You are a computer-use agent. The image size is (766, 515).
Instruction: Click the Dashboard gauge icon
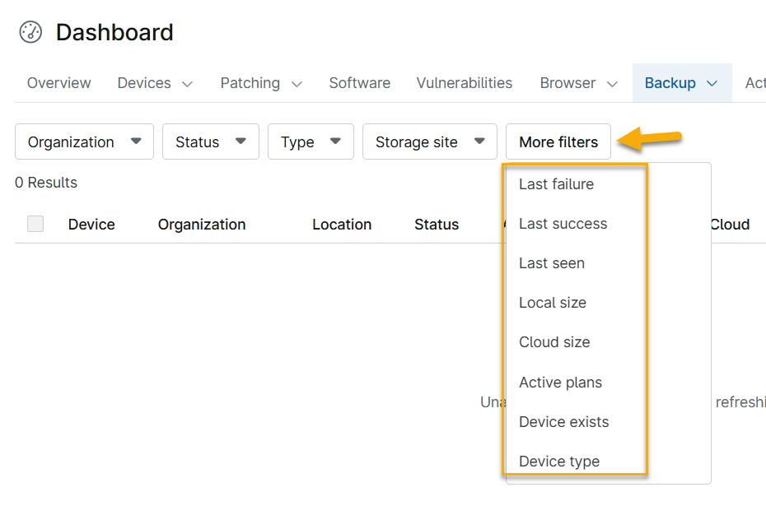tap(30, 33)
